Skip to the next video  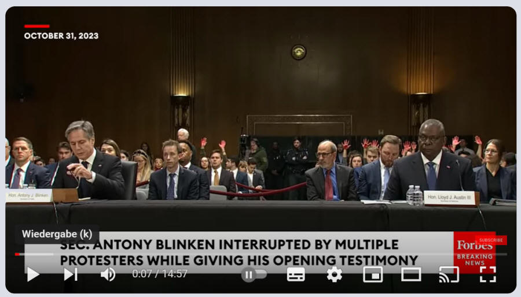click(71, 274)
